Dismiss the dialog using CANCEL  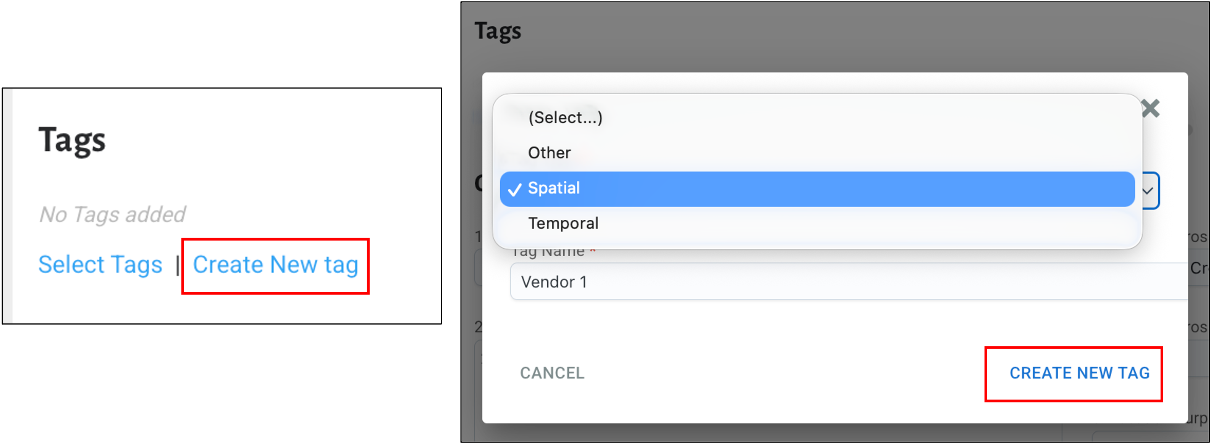552,373
